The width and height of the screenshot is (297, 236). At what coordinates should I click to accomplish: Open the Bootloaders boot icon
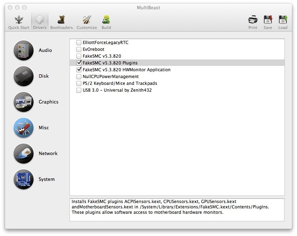(x=61, y=19)
